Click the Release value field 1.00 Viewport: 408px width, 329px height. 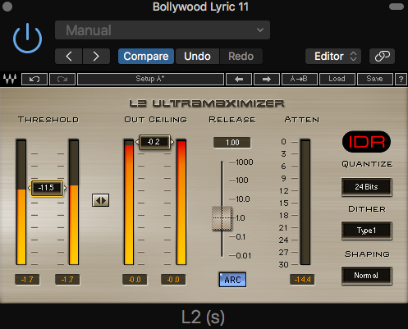[232, 143]
